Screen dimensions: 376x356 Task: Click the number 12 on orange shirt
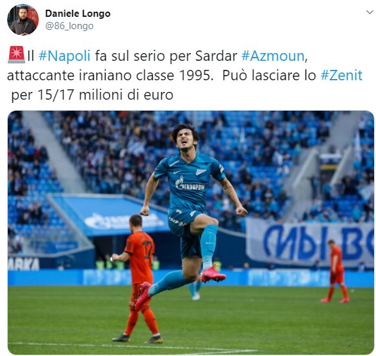[148, 249]
